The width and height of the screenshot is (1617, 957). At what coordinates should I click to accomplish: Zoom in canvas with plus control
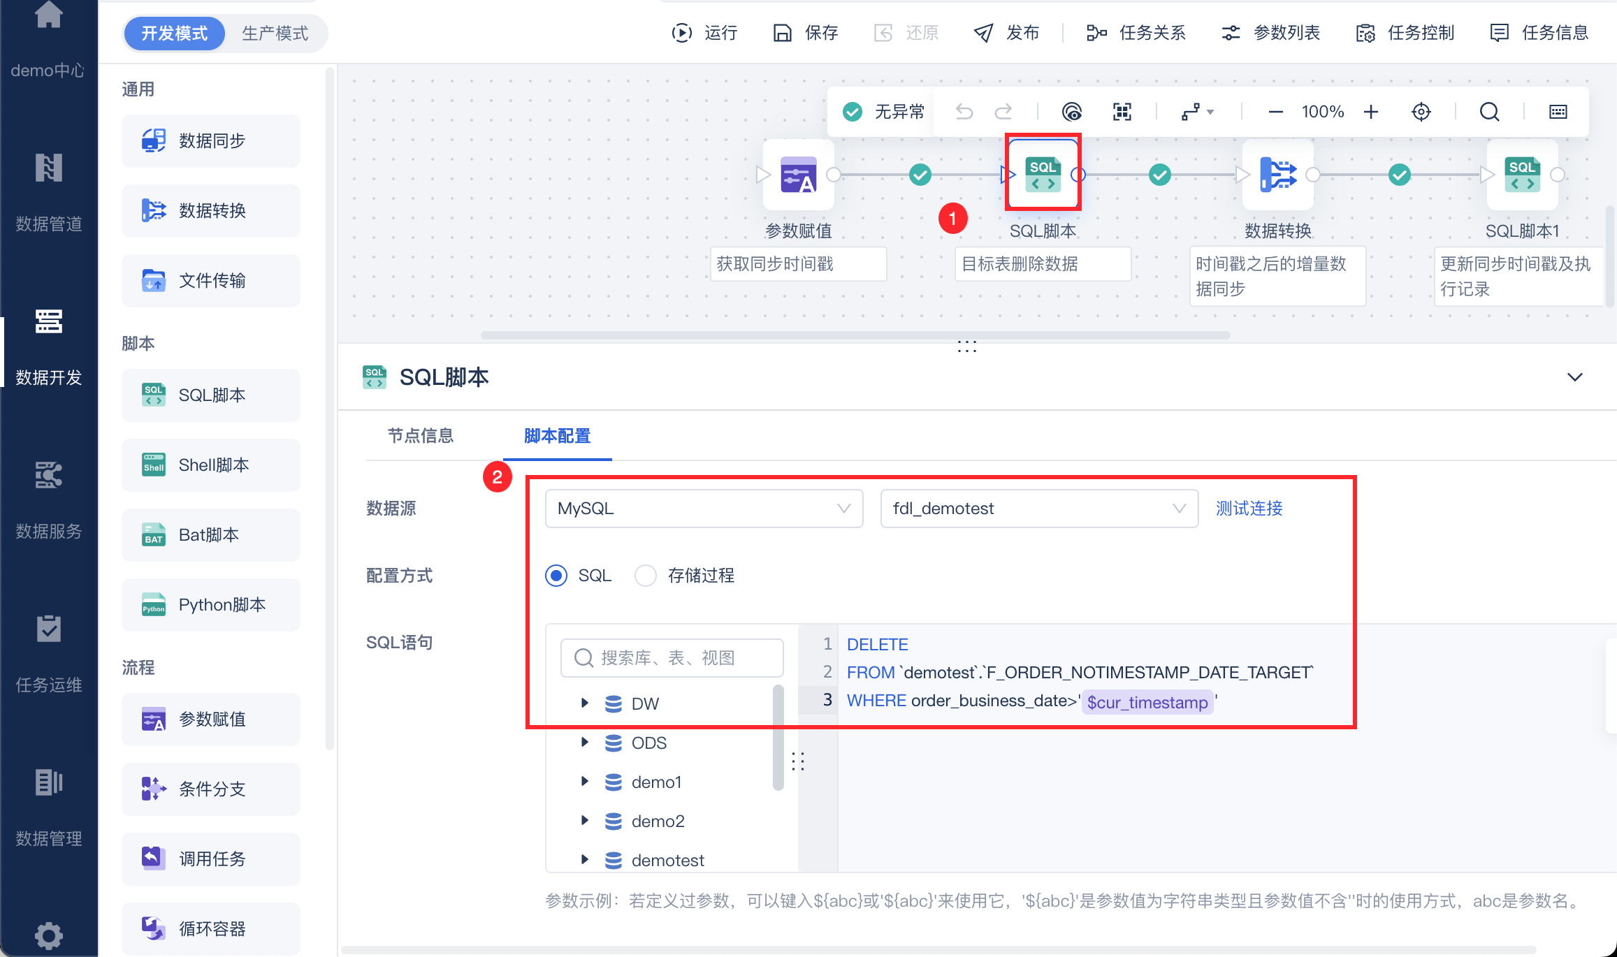[x=1371, y=111]
